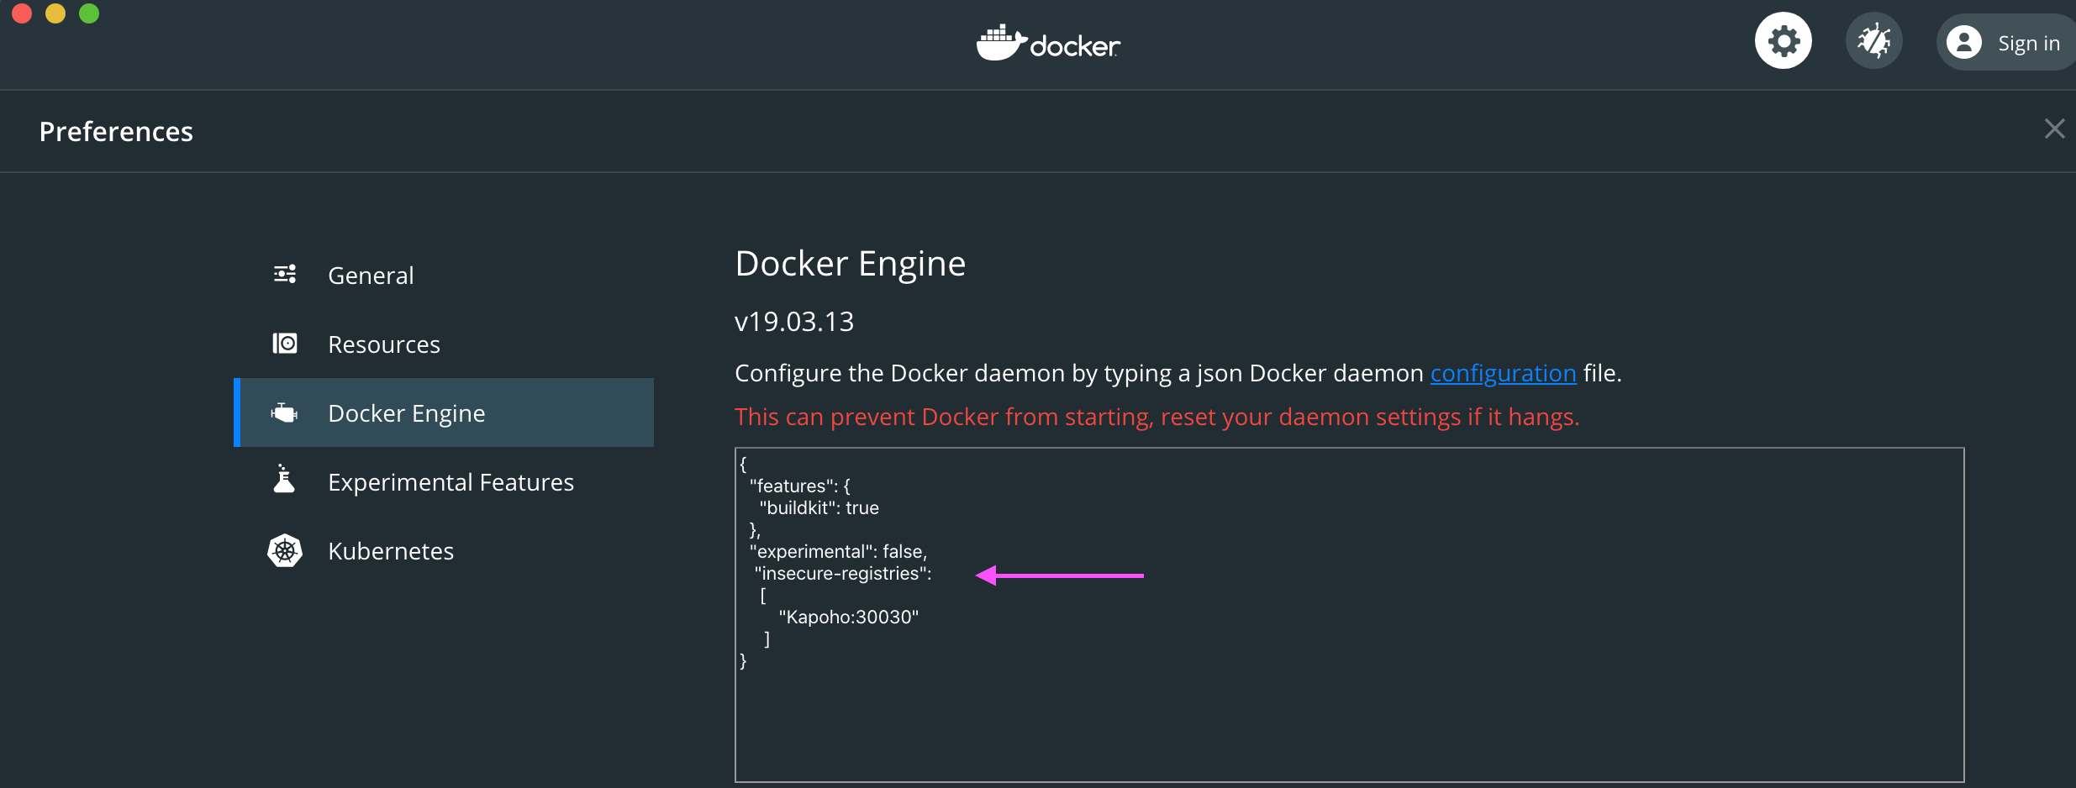Image resolution: width=2076 pixels, height=788 pixels.
Task: Click the Preferences title
Action: point(116,132)
